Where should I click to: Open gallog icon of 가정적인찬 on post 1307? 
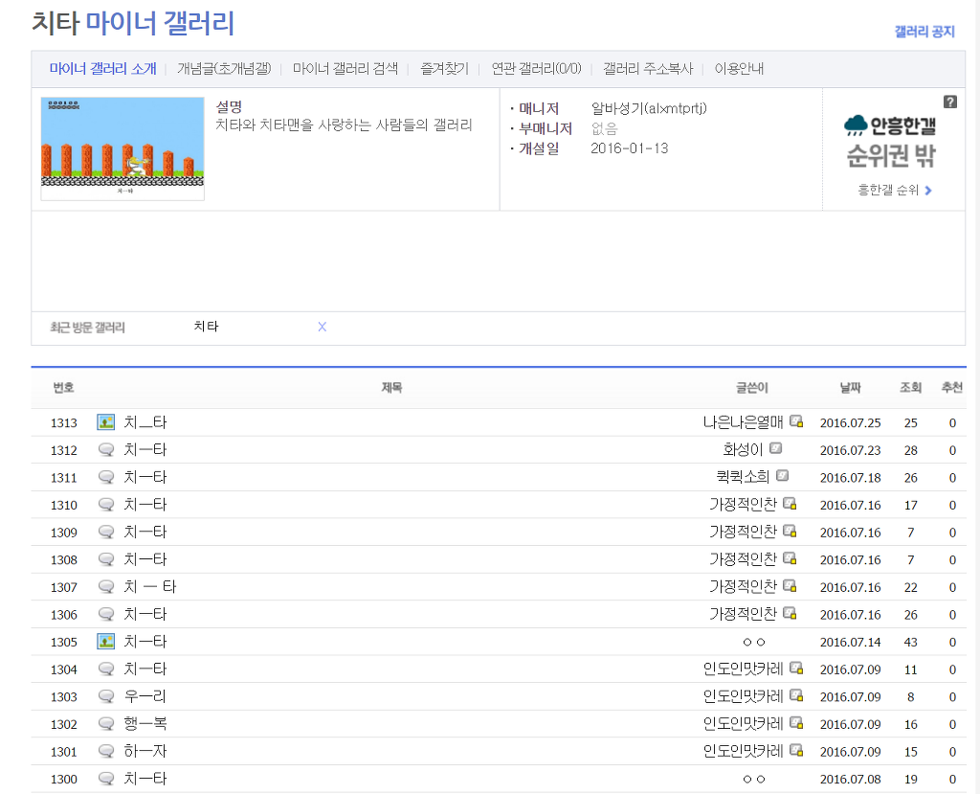[x=790, y=585]
